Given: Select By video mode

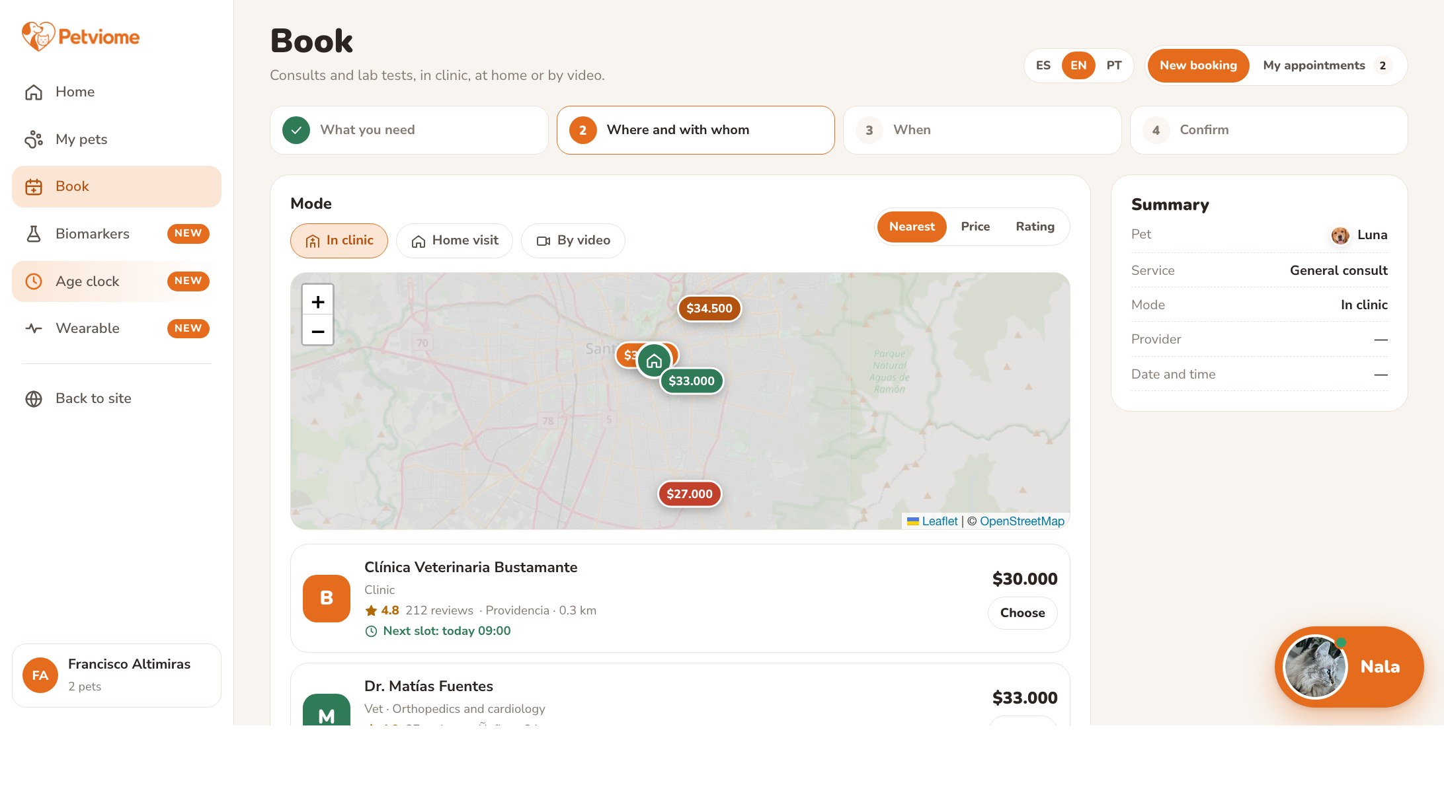Looking at the screenshot, I should (573, 240).
